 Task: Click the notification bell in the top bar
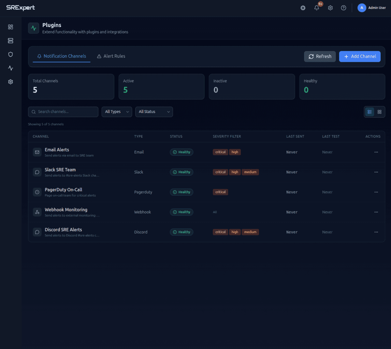point(316,7)
